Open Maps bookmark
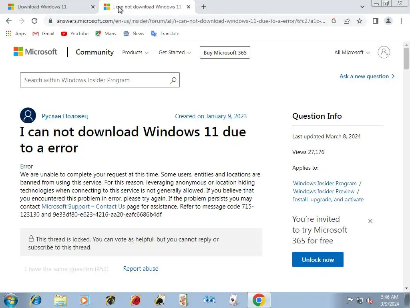The width and height of the screenshot is (410, 308). coord(106,34)
